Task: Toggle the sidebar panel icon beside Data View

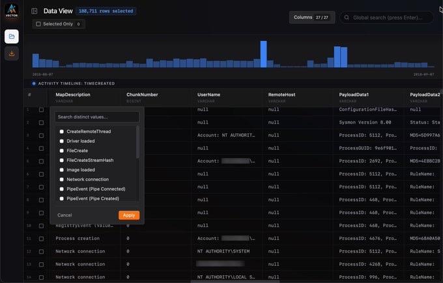Action: pyautogui.click(x=35, y=11)
